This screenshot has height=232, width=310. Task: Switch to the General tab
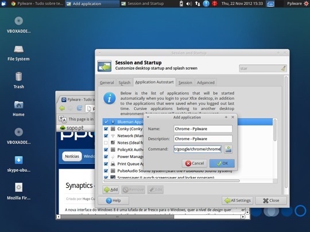pyautogui.click(x=107, y=82)
